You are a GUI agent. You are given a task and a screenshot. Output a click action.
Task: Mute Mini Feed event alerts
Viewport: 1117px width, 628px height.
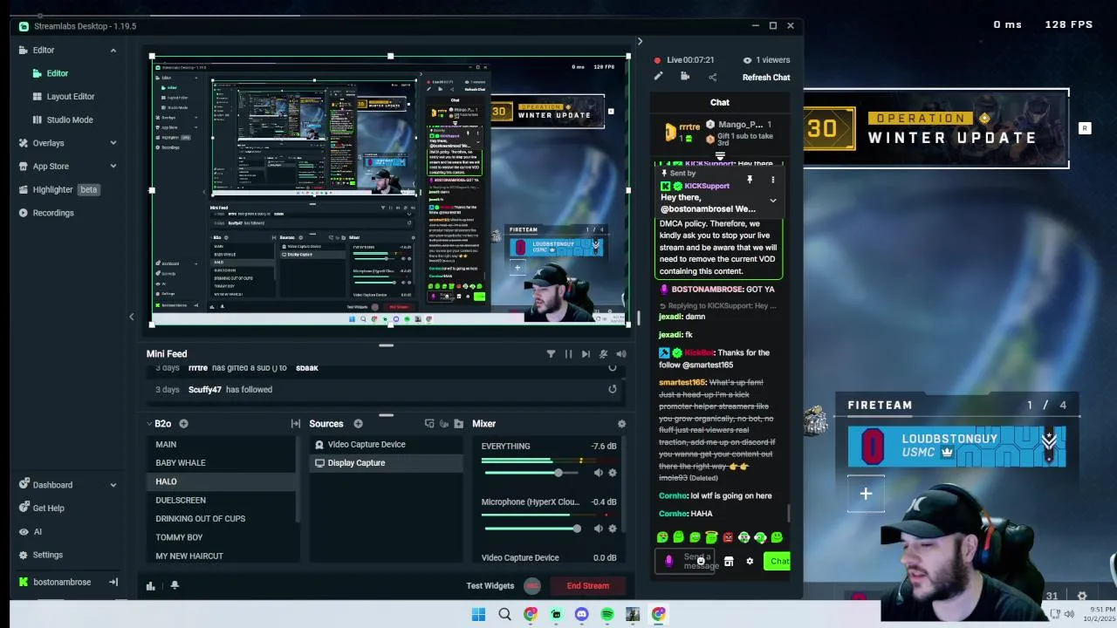click(603, 354)
